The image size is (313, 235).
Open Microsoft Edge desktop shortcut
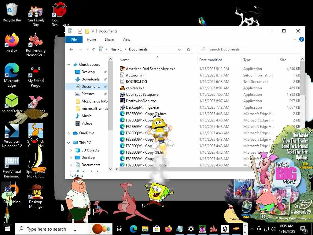[12, 75]
